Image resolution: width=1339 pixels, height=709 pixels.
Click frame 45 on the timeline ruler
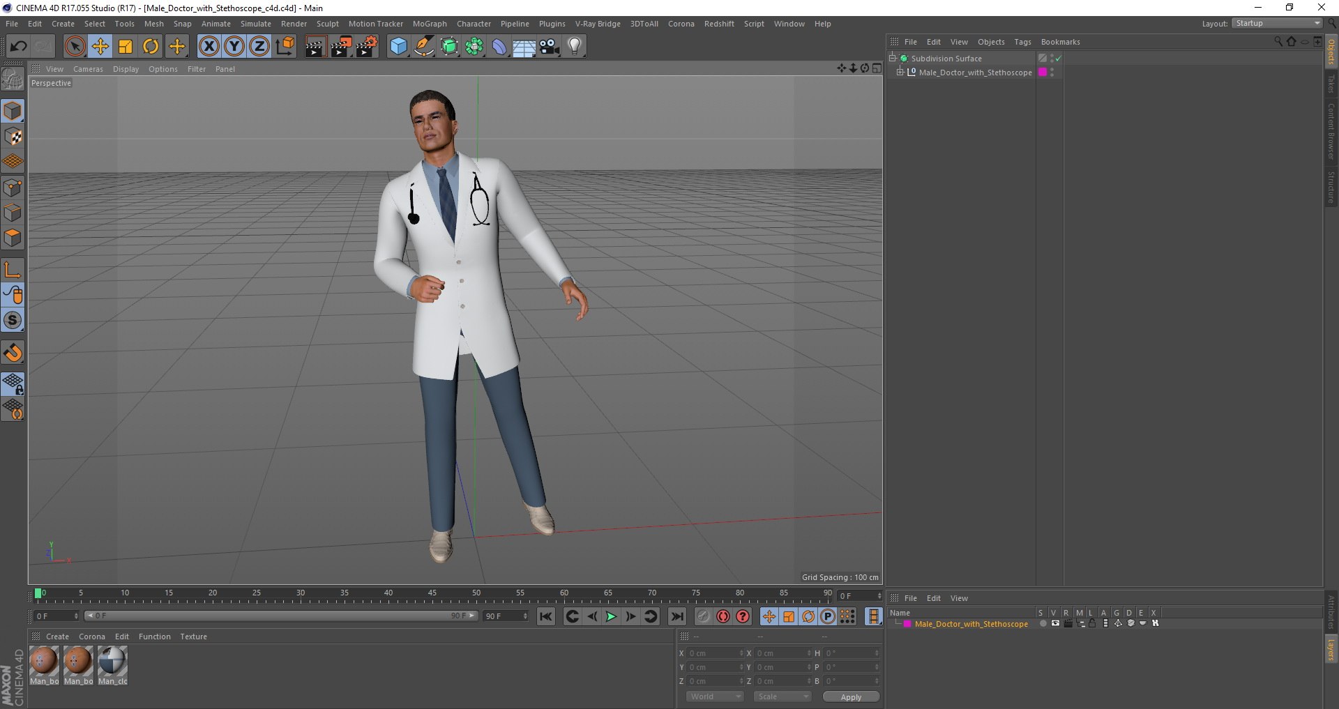(432, 594)
